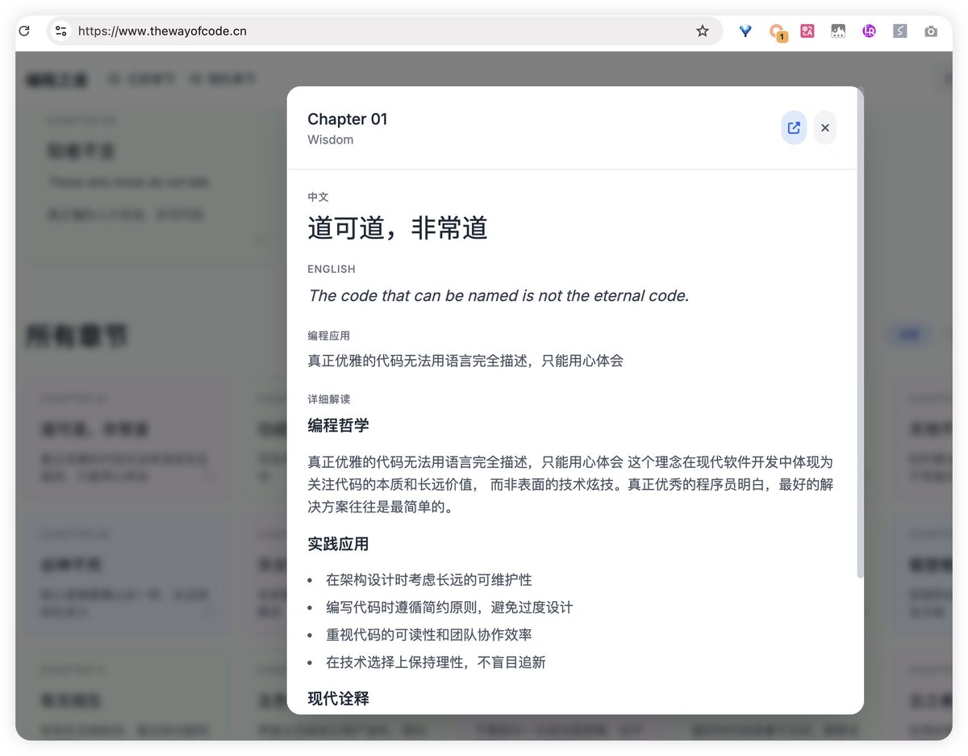The image size is (968, 756).
Task: Open the Lightroom extension
Action: coord(868,31)
